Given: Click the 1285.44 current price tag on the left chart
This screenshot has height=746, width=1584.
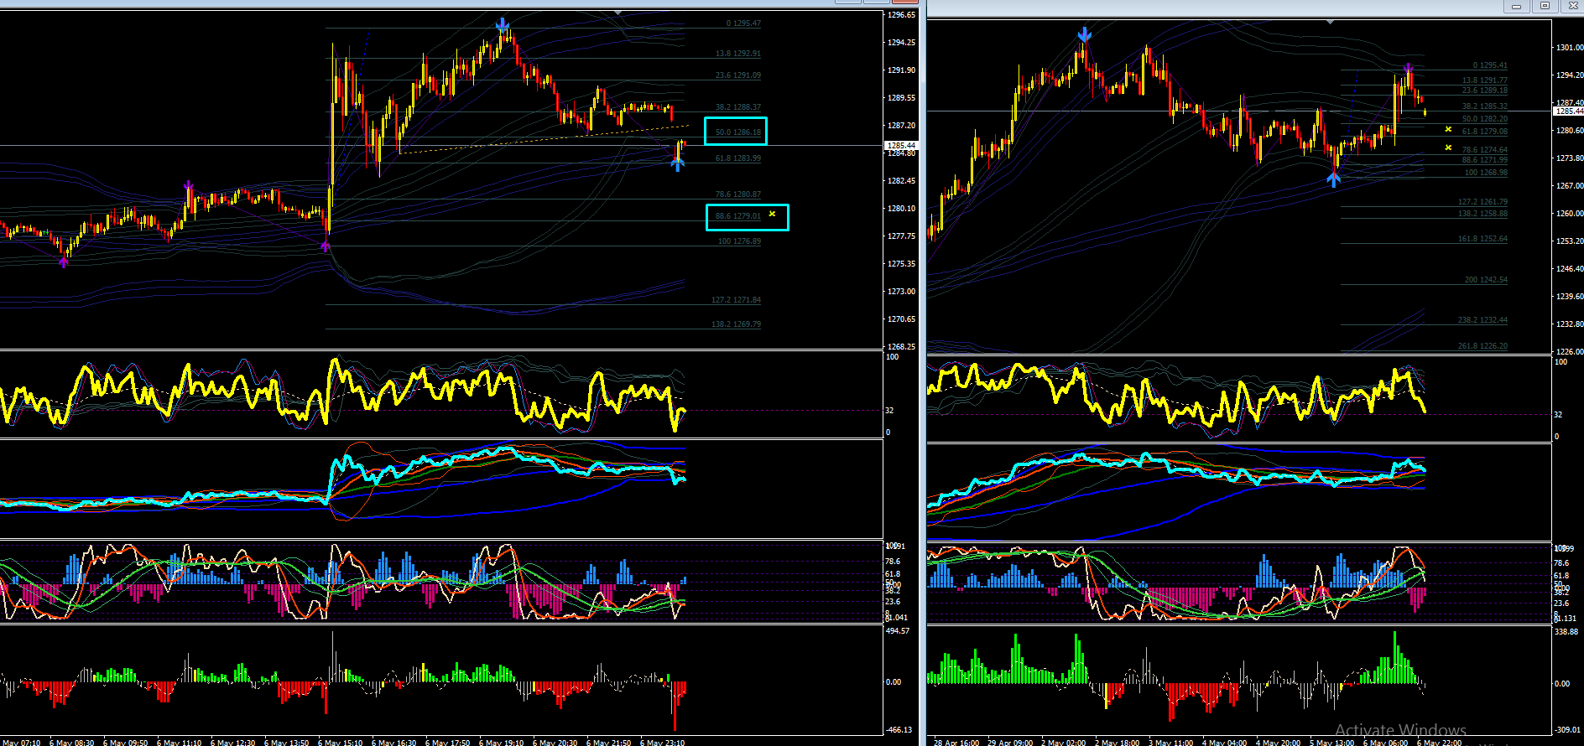Looking at the screenshot, I should click(x=901, y=145).
